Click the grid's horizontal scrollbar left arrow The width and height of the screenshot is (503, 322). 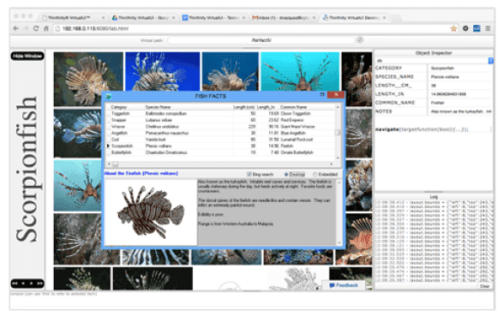109,164
